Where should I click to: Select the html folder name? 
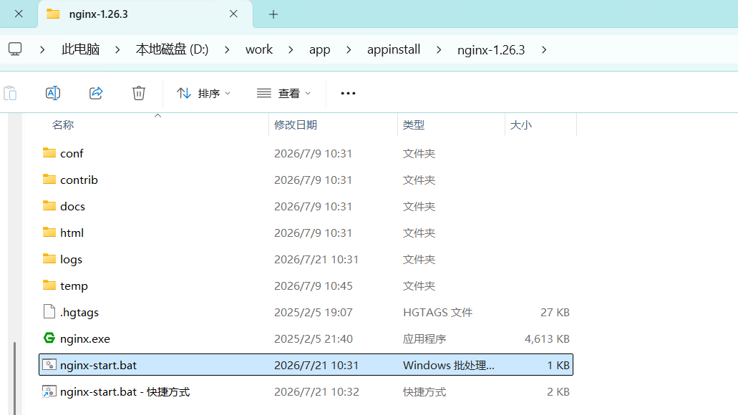coord(72,233)
